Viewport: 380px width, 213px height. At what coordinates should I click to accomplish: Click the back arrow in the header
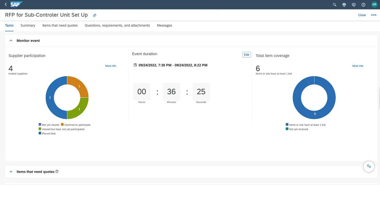click(x=5, y=4)
